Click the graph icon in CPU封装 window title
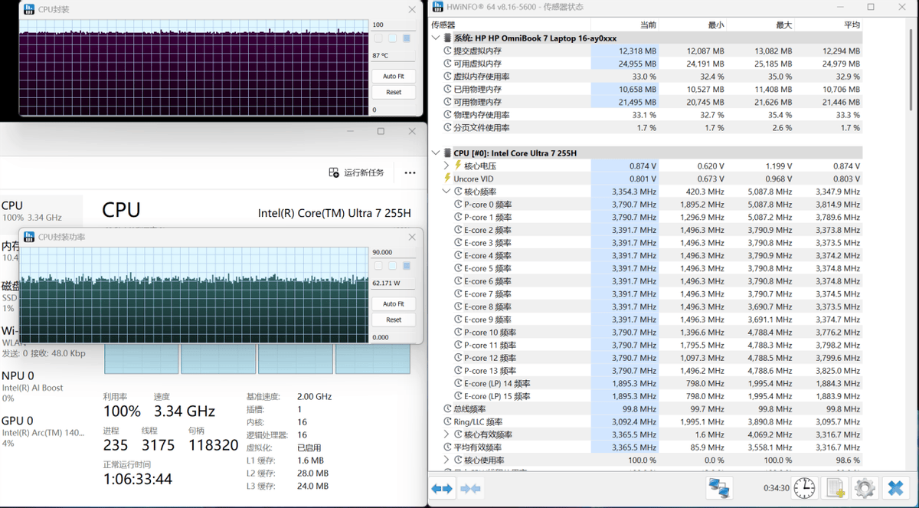Screen dimensions: 919x508 pos(28,10)
